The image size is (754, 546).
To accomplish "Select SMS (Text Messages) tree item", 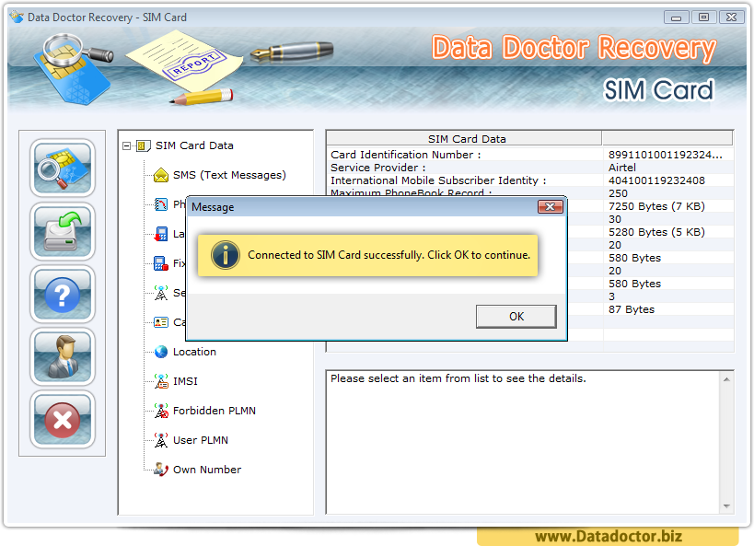I will [229, 175].
